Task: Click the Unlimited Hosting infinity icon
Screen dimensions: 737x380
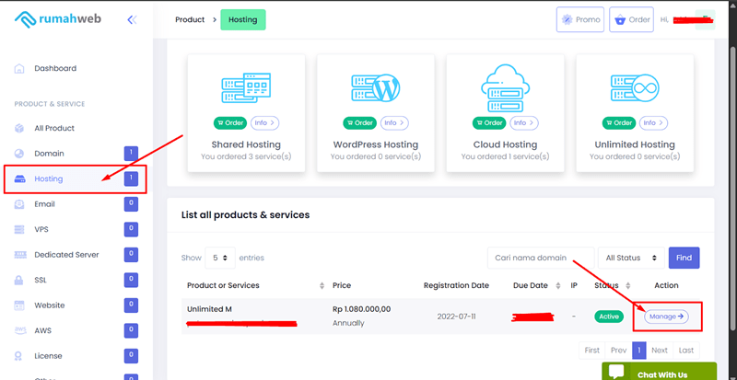Action: point(635,88)
